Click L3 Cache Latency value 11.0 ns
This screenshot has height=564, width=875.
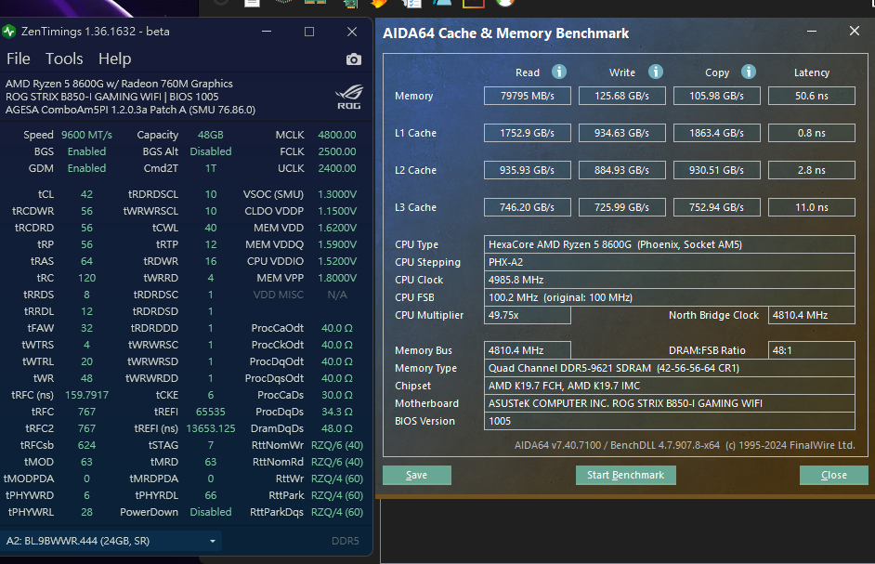click(x=812, y=207)
